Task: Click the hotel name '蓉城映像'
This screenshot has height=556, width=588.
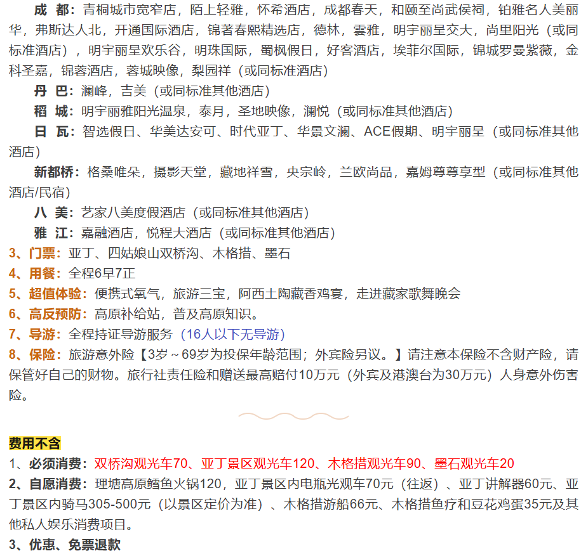Action: click(x=152, y=70)
